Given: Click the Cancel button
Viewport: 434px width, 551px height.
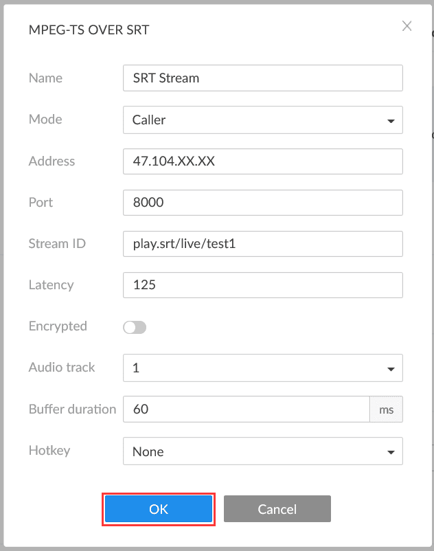Looking at the screenshot, I should pos(277,509).
